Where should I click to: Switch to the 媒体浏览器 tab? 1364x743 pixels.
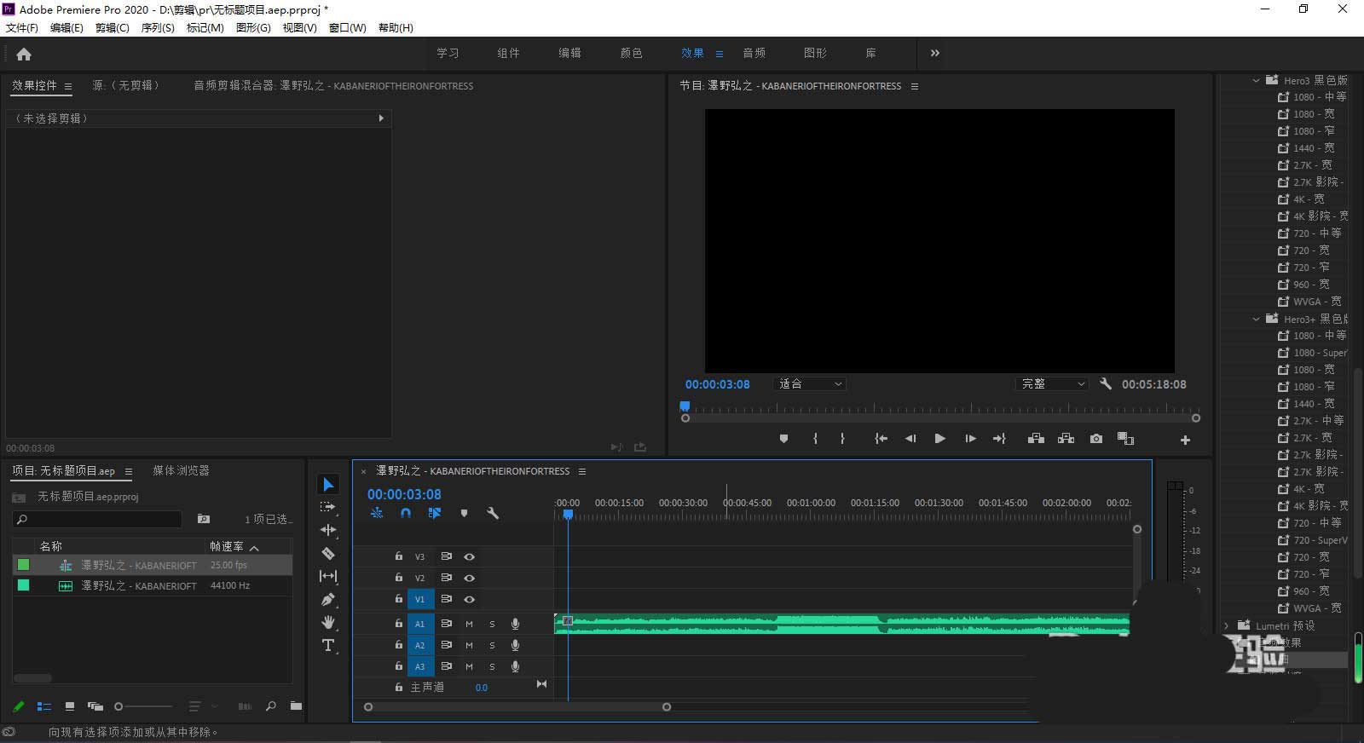(181, 470)
